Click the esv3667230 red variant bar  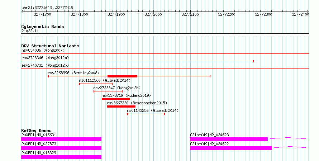point(121,106)
